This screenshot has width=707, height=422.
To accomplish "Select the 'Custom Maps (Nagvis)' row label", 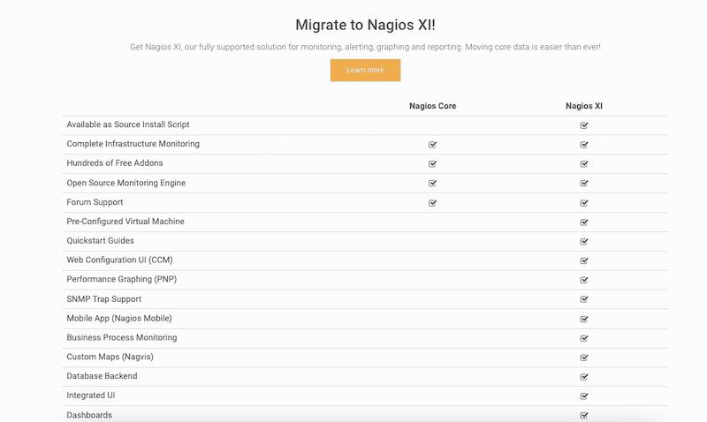I will [x=110, y=357].
